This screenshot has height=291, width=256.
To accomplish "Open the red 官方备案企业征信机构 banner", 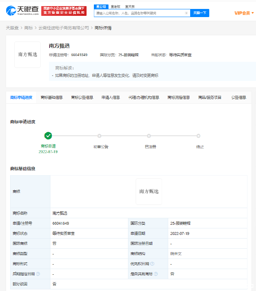I will point(64,11).
